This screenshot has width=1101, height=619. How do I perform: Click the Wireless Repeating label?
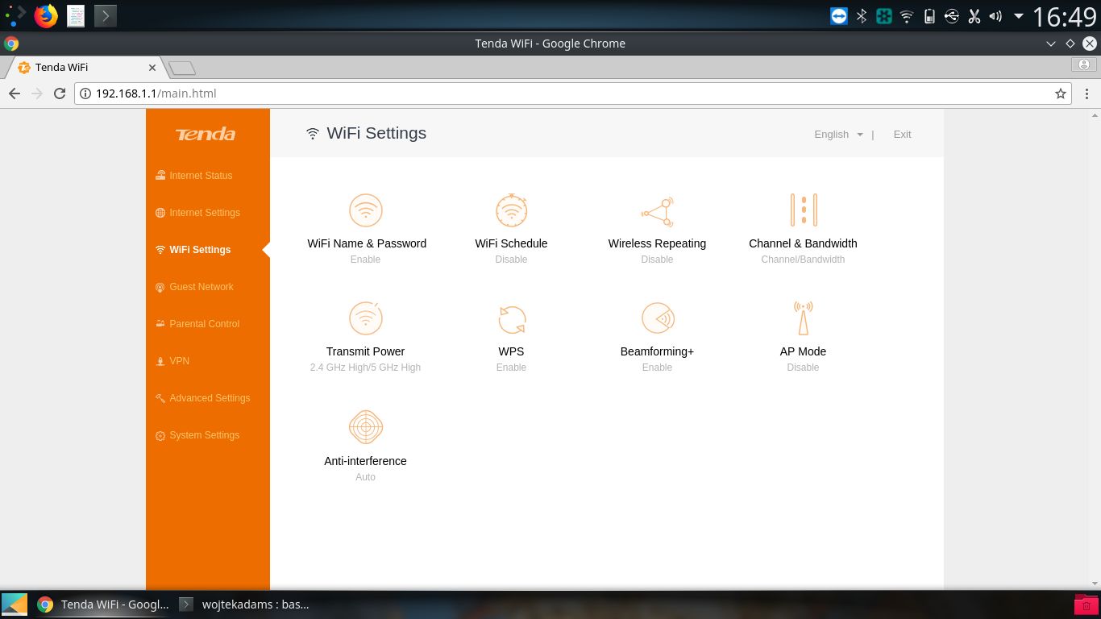[657, 243]
